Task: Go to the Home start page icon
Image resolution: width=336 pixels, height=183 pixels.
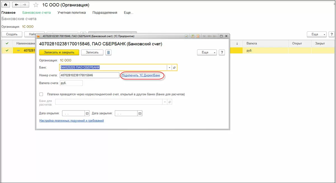Action: click(x=6, y=5)
